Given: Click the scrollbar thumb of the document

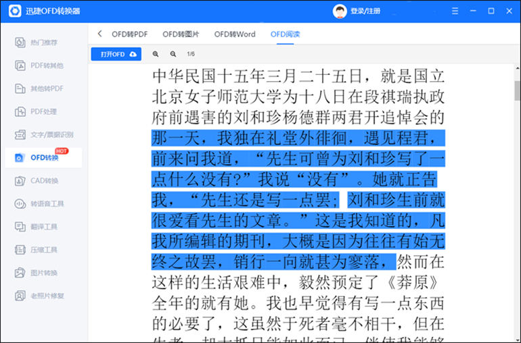Looking at the screenshot, I should click(x=518, y=90).
